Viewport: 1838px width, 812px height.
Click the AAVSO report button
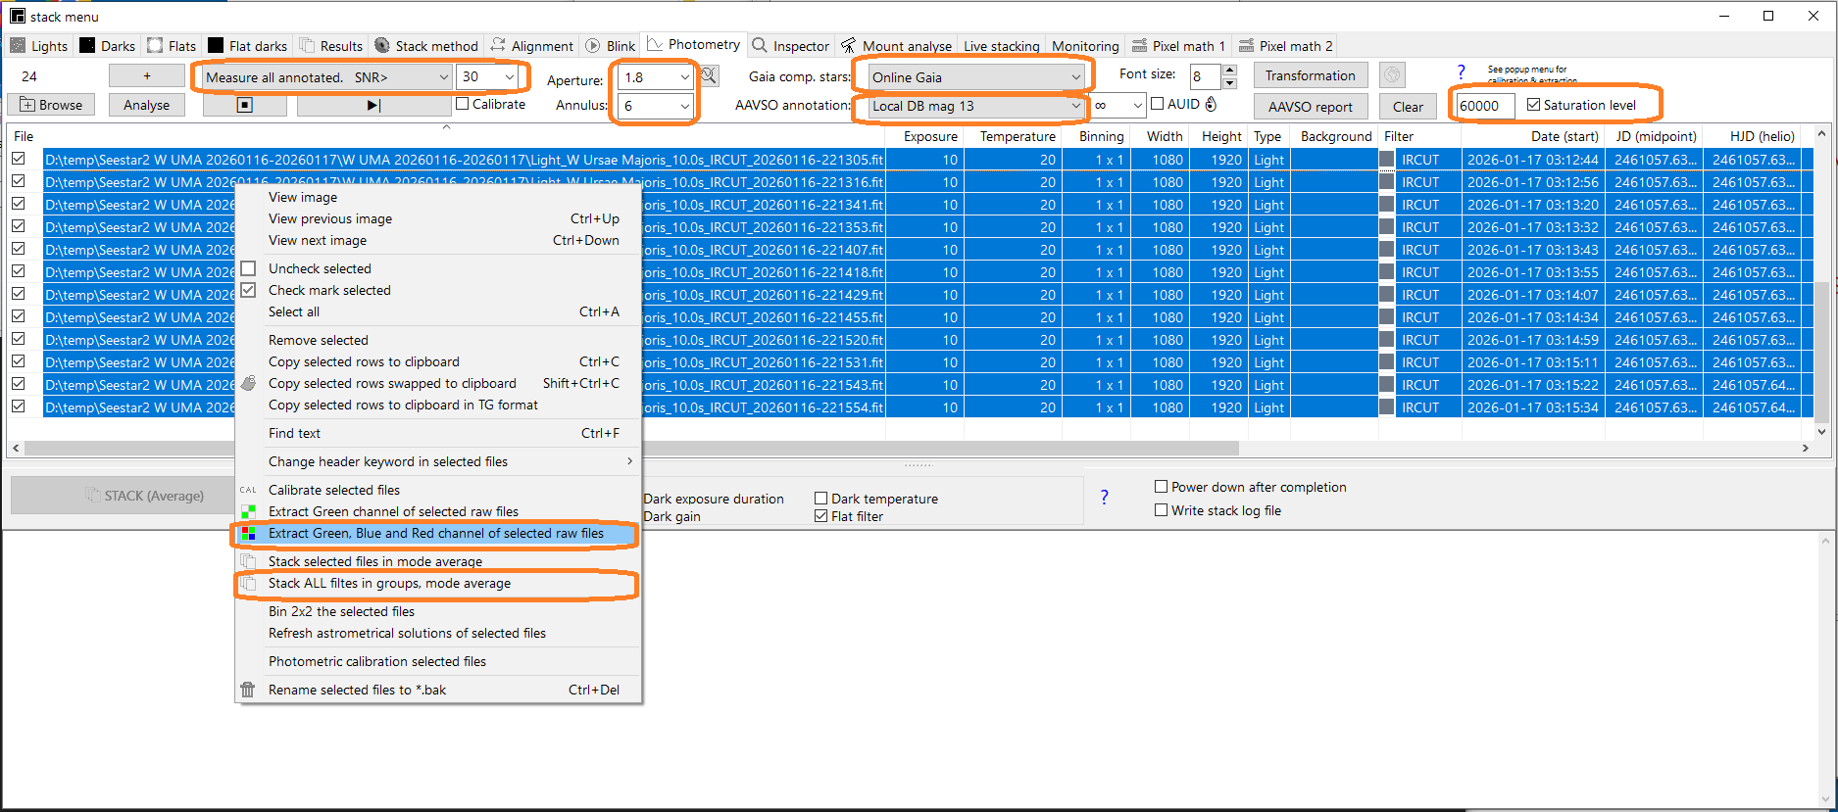point(1310,107)
